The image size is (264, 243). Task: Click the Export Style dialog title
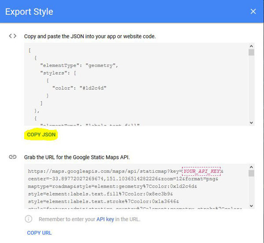(x=29, y=12)
